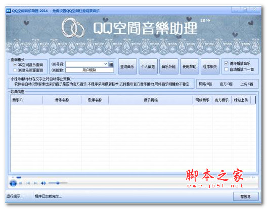
Task: Open the 个人信息 button
Action: (x=148, y=66)
